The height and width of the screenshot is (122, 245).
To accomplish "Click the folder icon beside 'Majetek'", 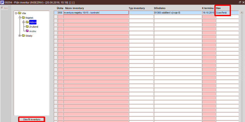I will pyautogui.click(x=24, y=18).
